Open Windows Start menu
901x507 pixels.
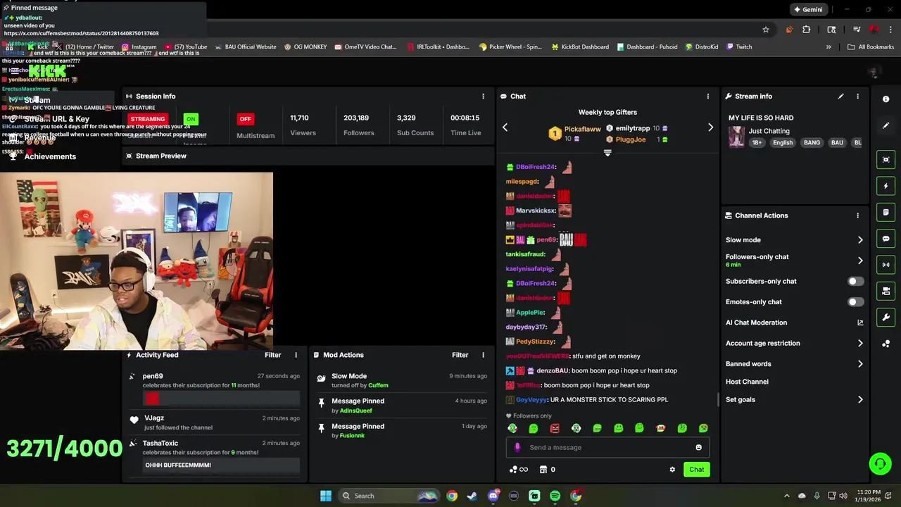[326, 496]
